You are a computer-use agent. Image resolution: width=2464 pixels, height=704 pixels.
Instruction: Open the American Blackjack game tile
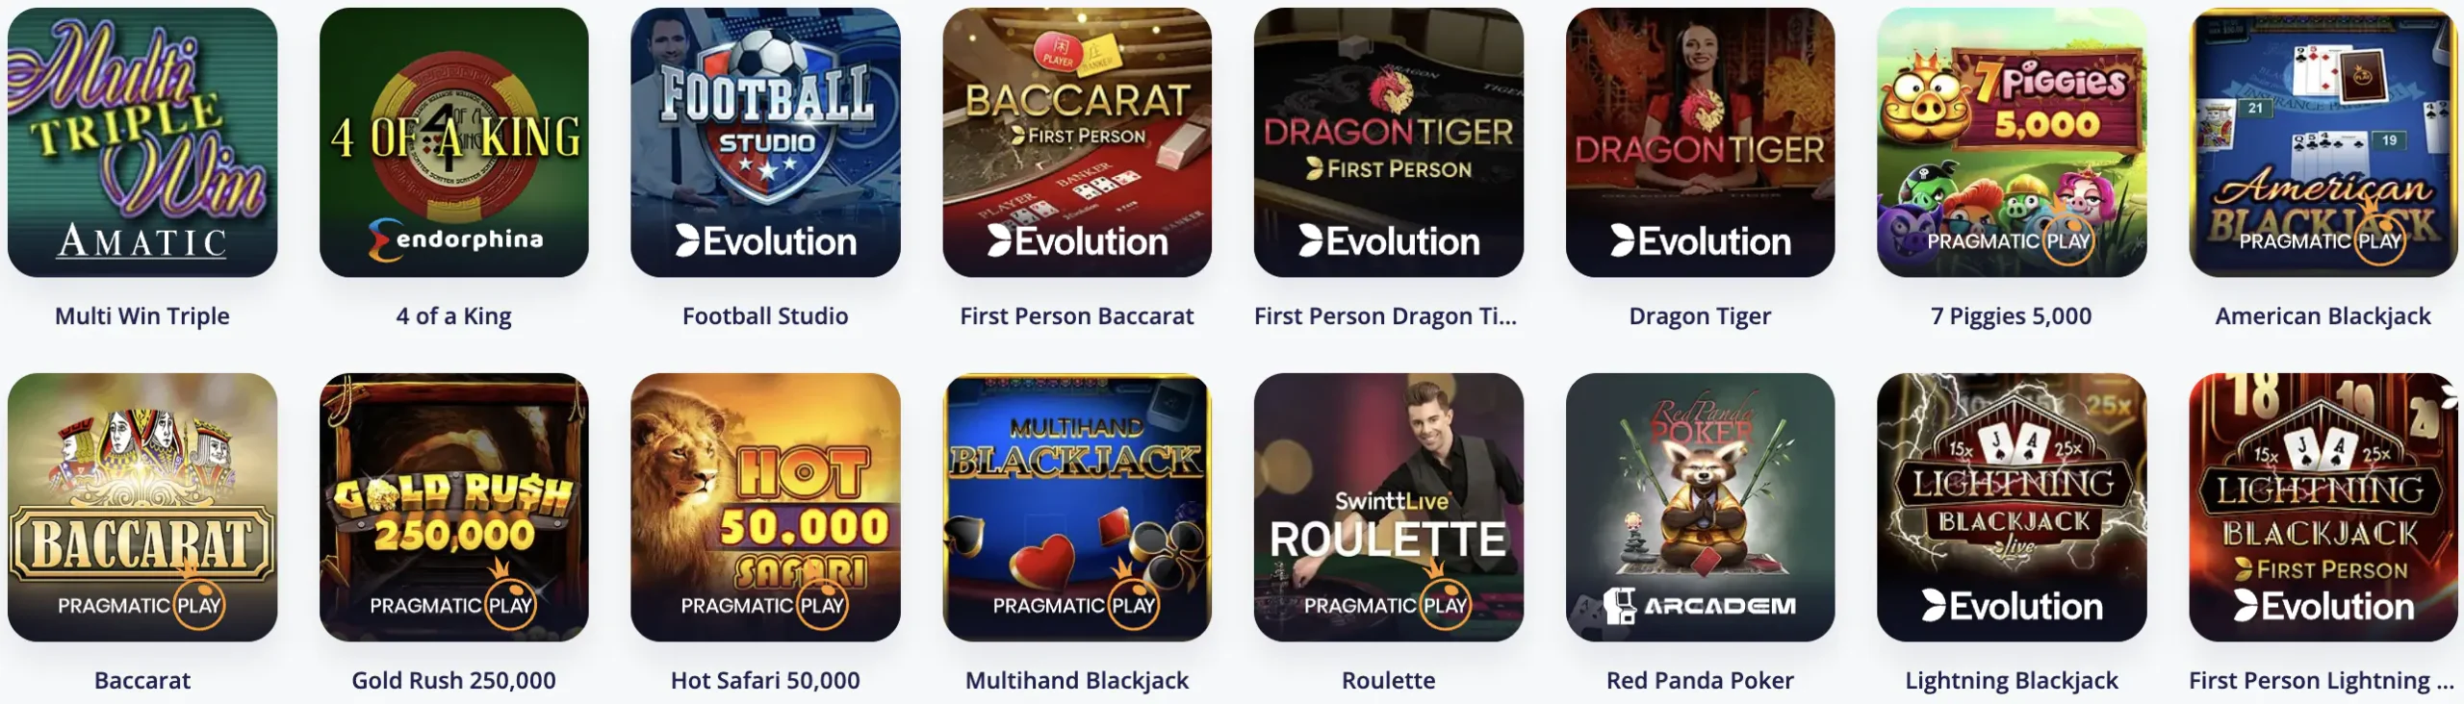click(x=2323, y=142)
